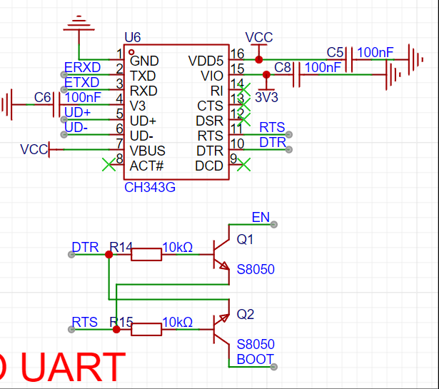
Task: Click the Q2 designator
Action: point(246,315)
